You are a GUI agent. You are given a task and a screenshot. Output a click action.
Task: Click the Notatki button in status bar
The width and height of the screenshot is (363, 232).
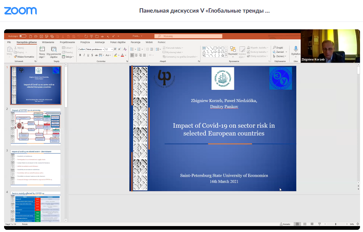285,224
